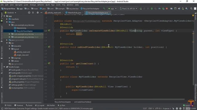Expand the manifests folder
The width and height of the screenshot is (197, 110).
[x=7, y=19]
